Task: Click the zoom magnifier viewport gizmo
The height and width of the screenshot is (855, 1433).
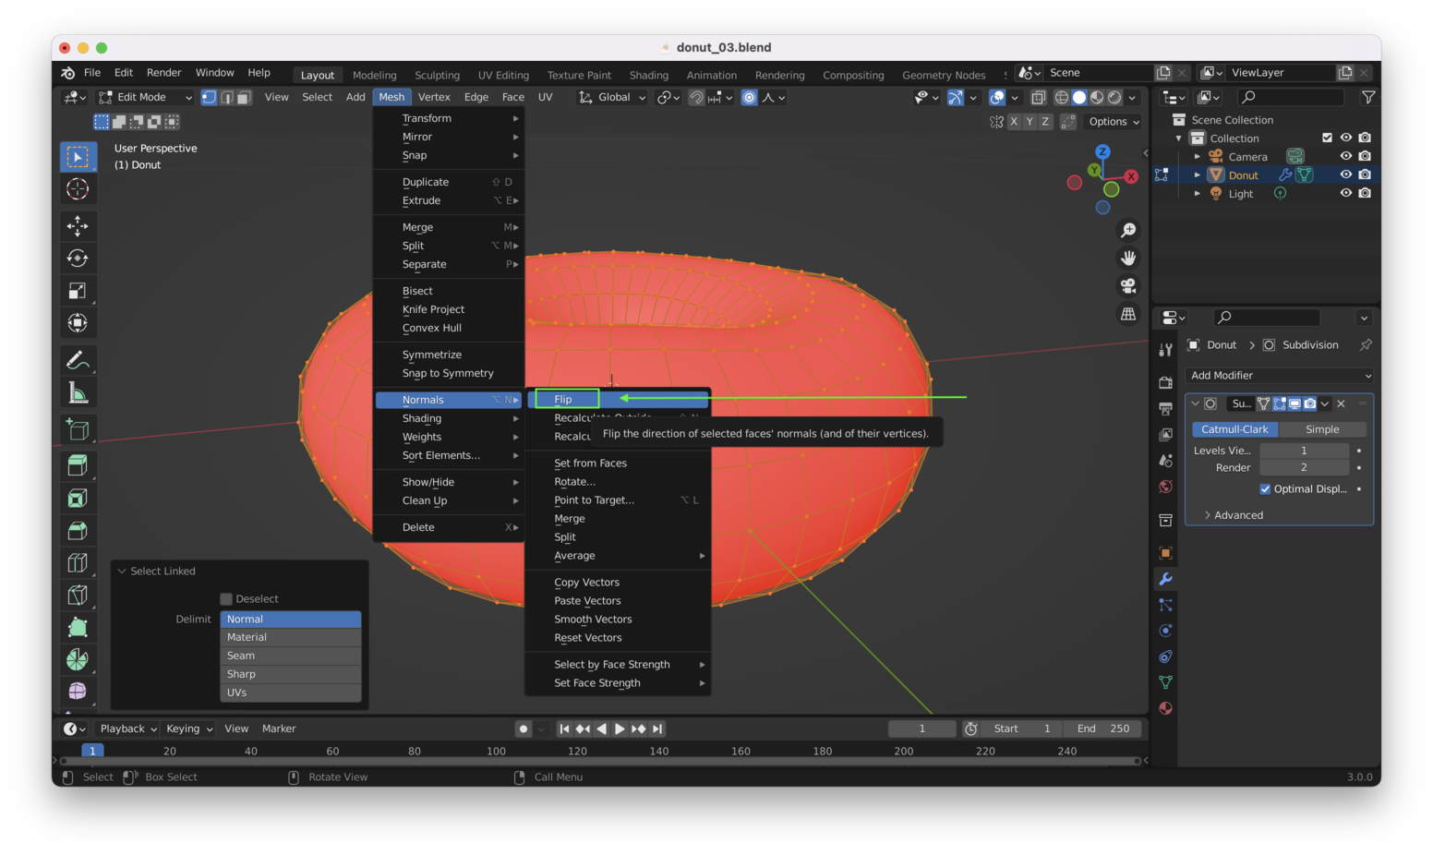Action: [1128, 230]
